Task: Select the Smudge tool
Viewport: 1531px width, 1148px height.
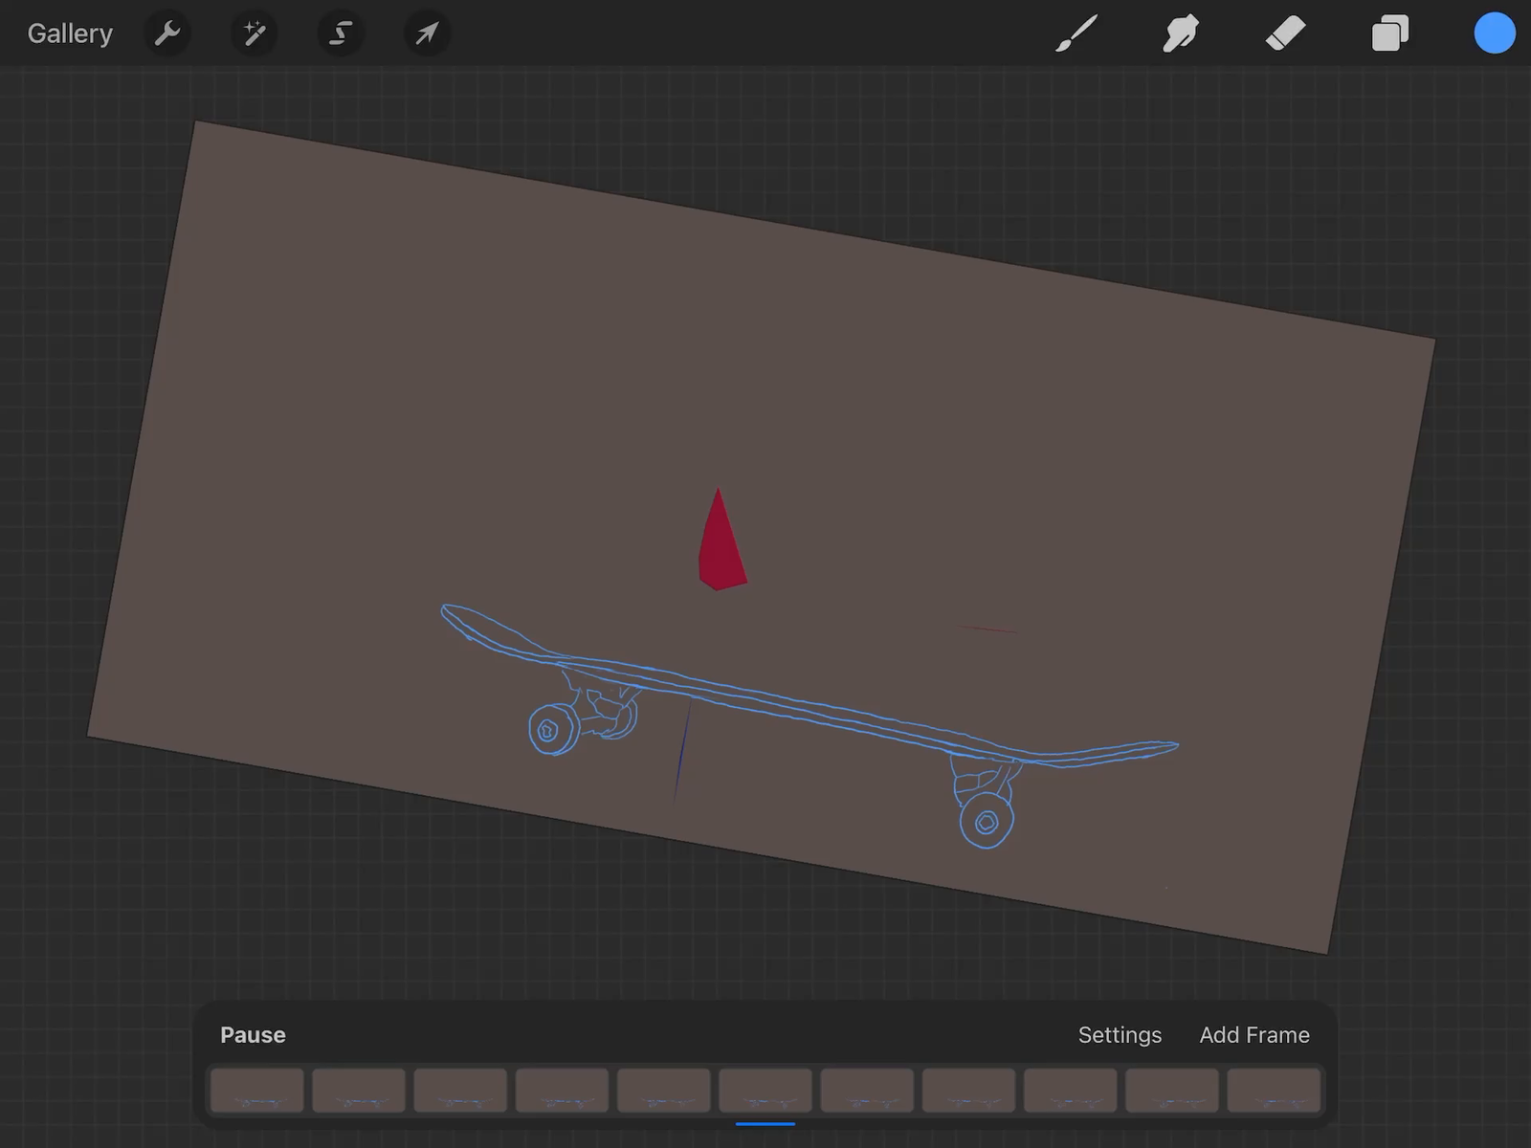Action: [x=1181, y=33]
